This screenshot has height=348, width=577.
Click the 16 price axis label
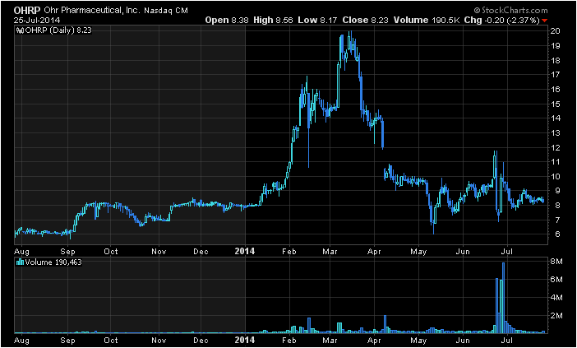[x=556, y=90]
